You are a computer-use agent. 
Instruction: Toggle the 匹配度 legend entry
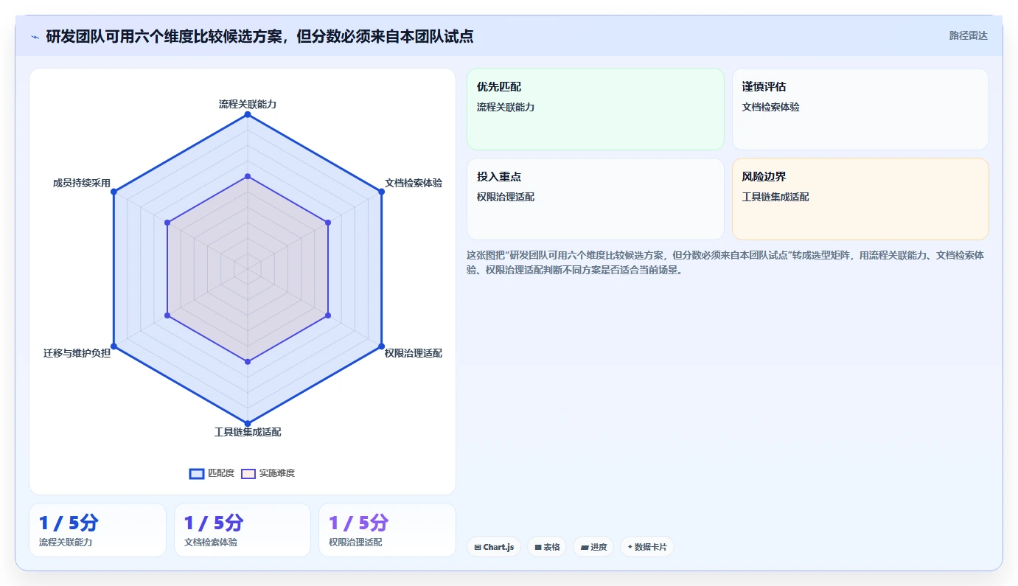212,473
